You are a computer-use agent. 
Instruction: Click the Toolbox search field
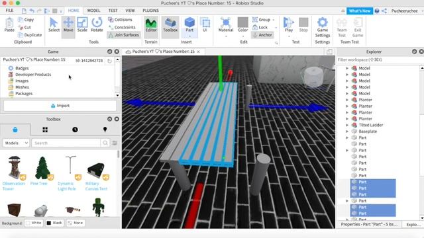66,143
